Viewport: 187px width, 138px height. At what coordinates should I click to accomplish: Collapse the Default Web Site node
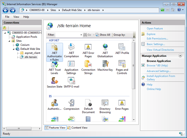click(13, 49)
